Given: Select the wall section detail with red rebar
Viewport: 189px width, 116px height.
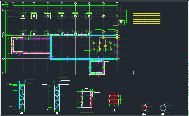Looking at the screenshot, I should pos(87,99).
